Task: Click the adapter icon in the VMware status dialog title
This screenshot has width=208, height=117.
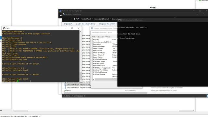Action: [x=92, y=28]
